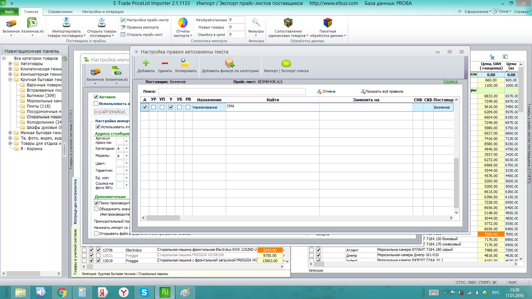Viewport: 532px width, 299px height.
Task: Click the orange 5655.00 price cell
Action: 270,250
